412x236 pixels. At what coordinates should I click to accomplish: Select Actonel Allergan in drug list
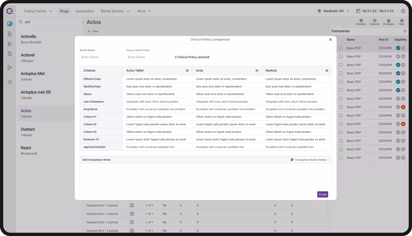pyautogui.click(x=46, y=58)
